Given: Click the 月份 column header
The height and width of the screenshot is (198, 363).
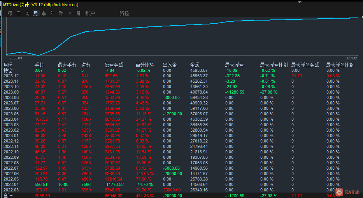Looking at the screenshot, I should tap(8, 65).
